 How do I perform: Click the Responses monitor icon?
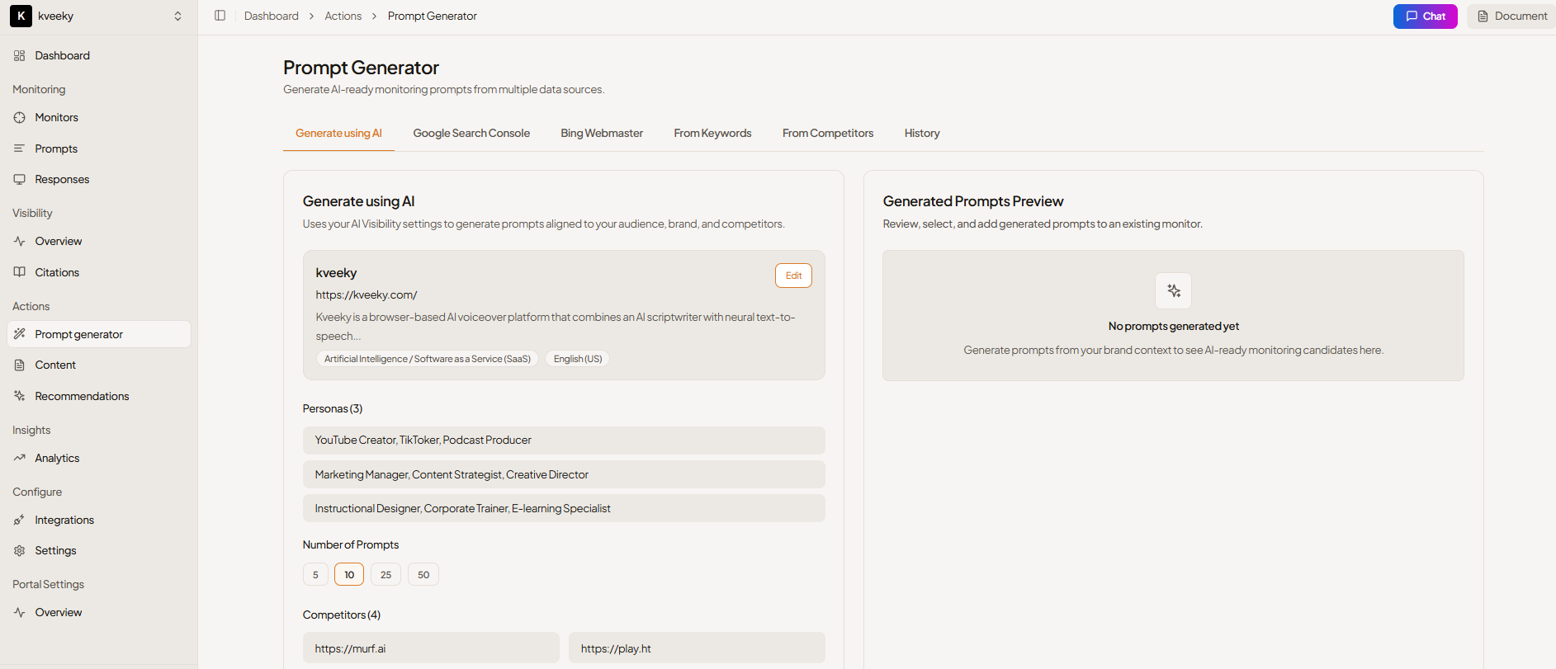20,180
